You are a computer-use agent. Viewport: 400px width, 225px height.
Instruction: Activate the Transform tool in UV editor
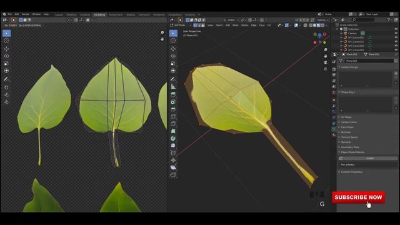pos(7,71)
